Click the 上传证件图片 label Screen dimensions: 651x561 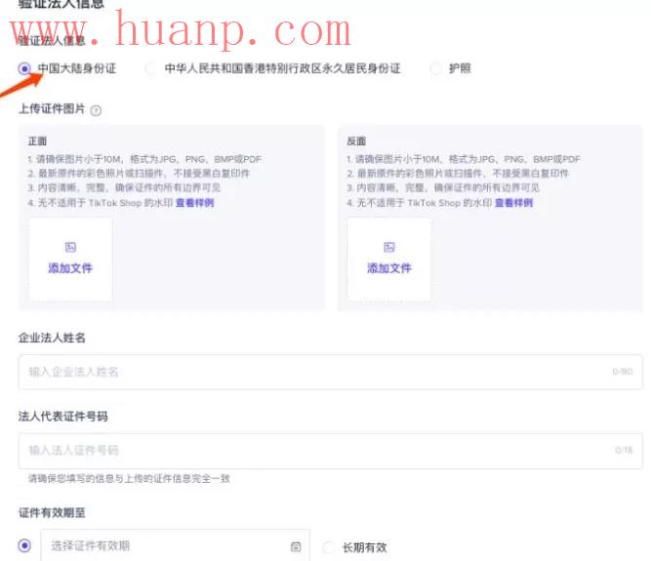[52, 108]
